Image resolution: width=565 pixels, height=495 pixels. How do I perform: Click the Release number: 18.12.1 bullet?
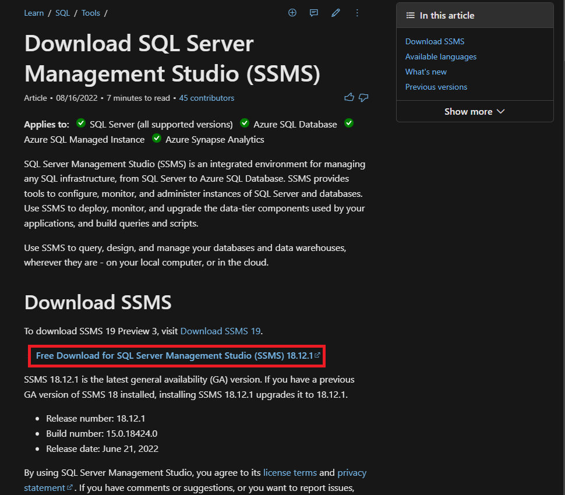coord(96,419)
